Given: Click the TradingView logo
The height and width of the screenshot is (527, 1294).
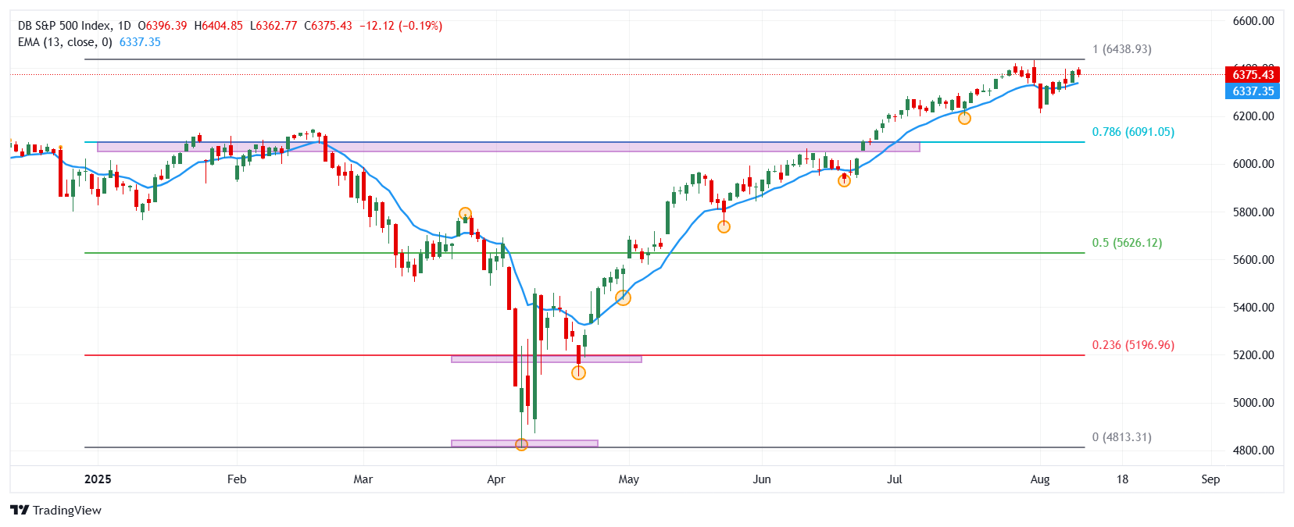Looking at the screenshot, I should click(55, 510).
